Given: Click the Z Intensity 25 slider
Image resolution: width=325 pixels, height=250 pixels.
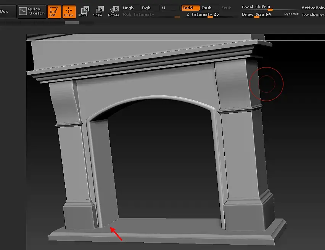Looking at the screenshot, I should 210,15.
